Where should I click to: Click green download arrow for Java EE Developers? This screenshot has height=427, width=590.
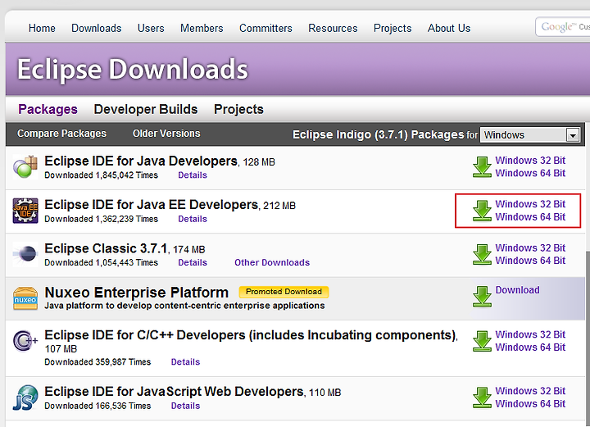[482, 211]
